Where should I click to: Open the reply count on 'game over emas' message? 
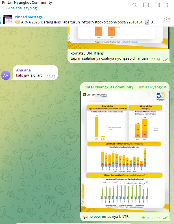coord(145,218)
